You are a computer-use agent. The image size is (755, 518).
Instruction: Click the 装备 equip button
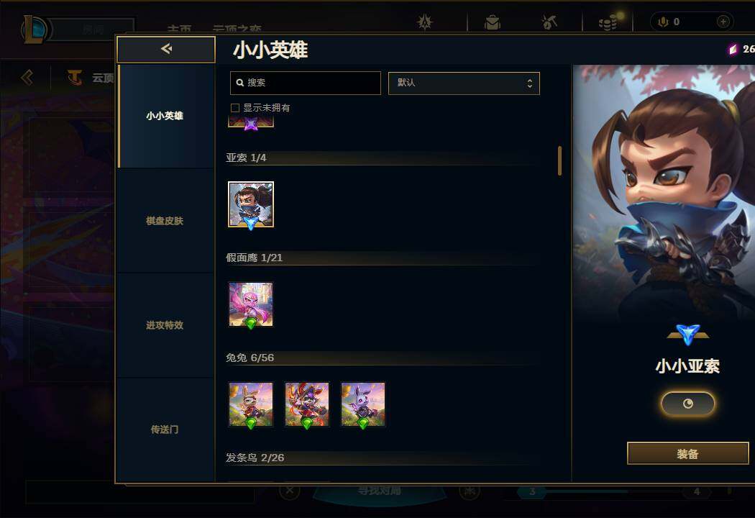click(687, 453)
